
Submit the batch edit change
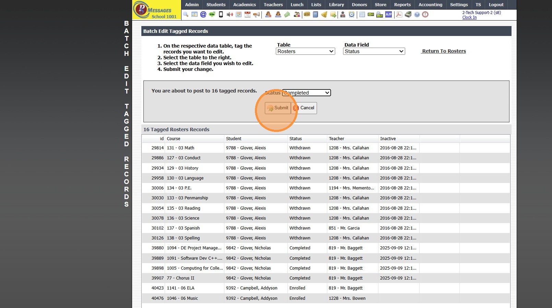tap(278, 108)
